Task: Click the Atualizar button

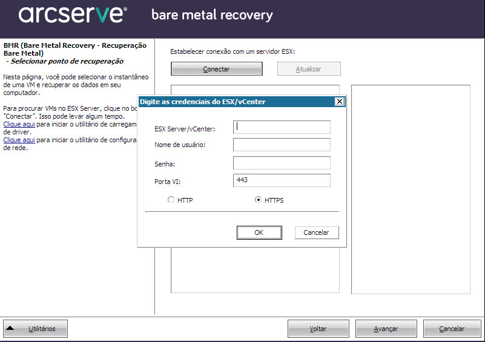Action: (309, 69)
